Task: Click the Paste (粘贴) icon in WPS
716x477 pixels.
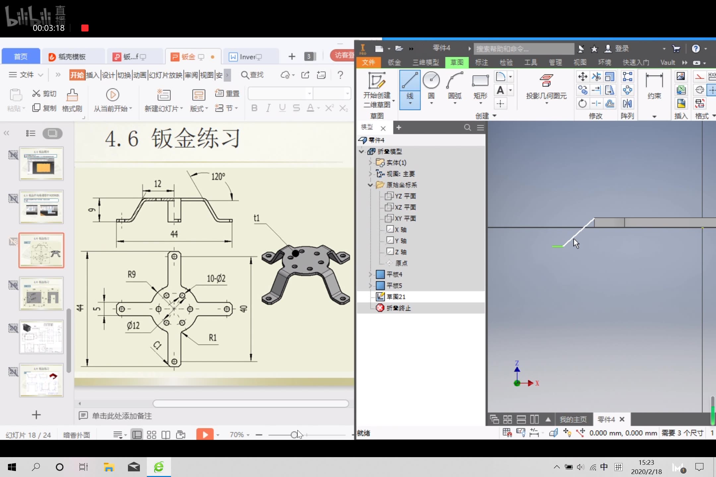Action: (x=15, y=95)
